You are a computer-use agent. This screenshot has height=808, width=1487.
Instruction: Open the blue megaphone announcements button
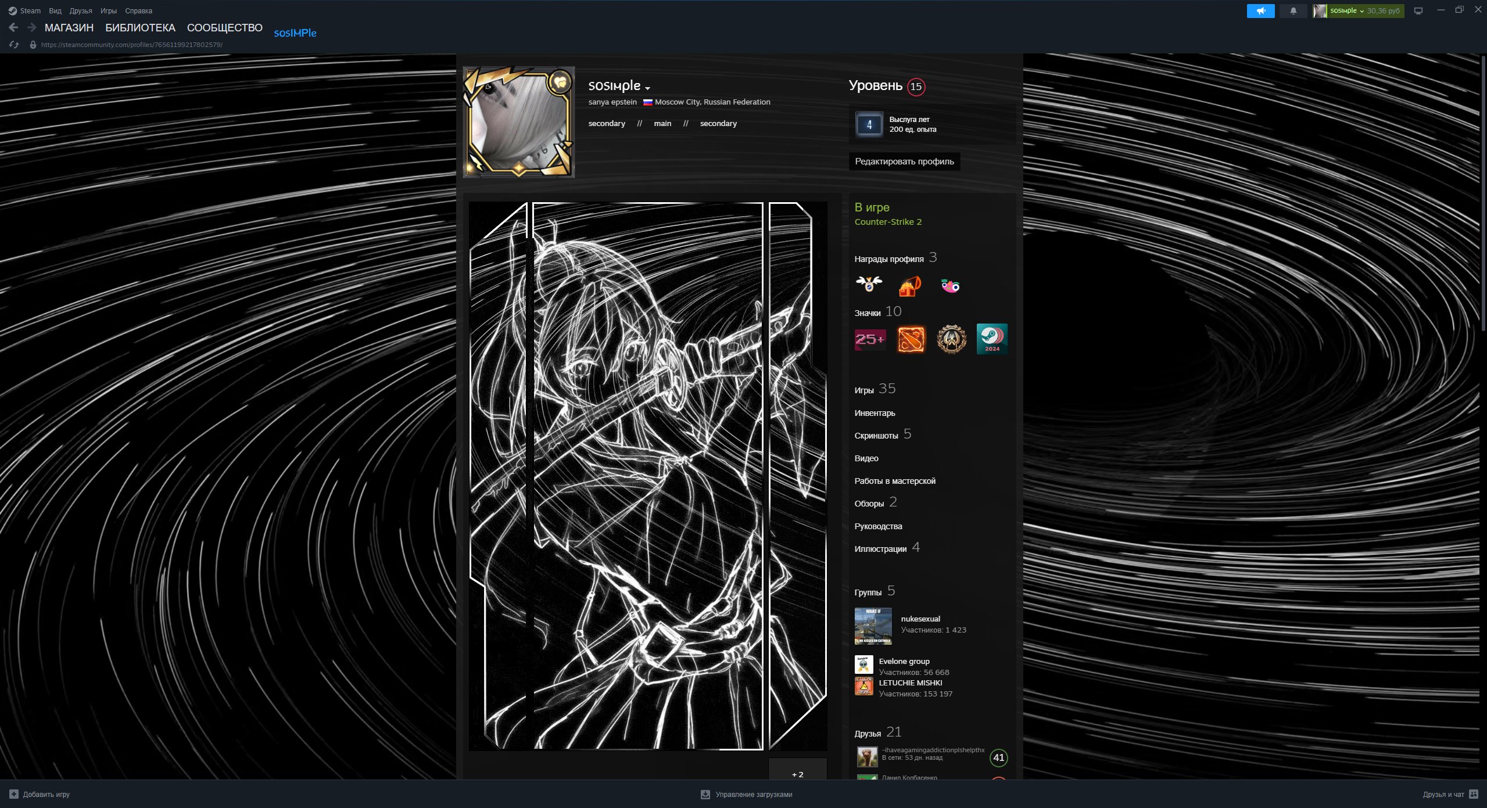(1260, 11)
